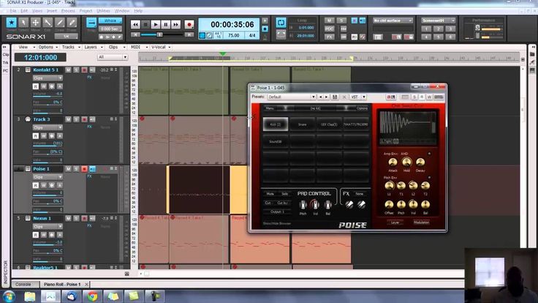Open the V-Vocal dropdown
This screenshot has width=538, height=303.
(161, 47)
